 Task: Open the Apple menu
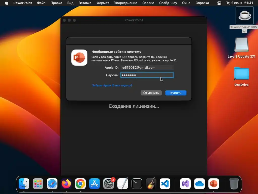tap(7, 3)
